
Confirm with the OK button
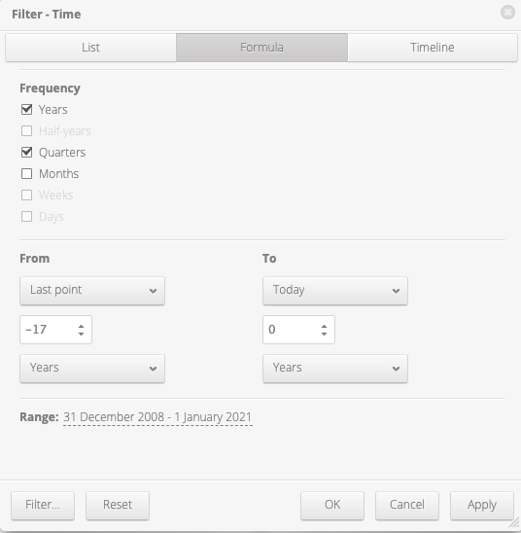(x=332, y=506)
